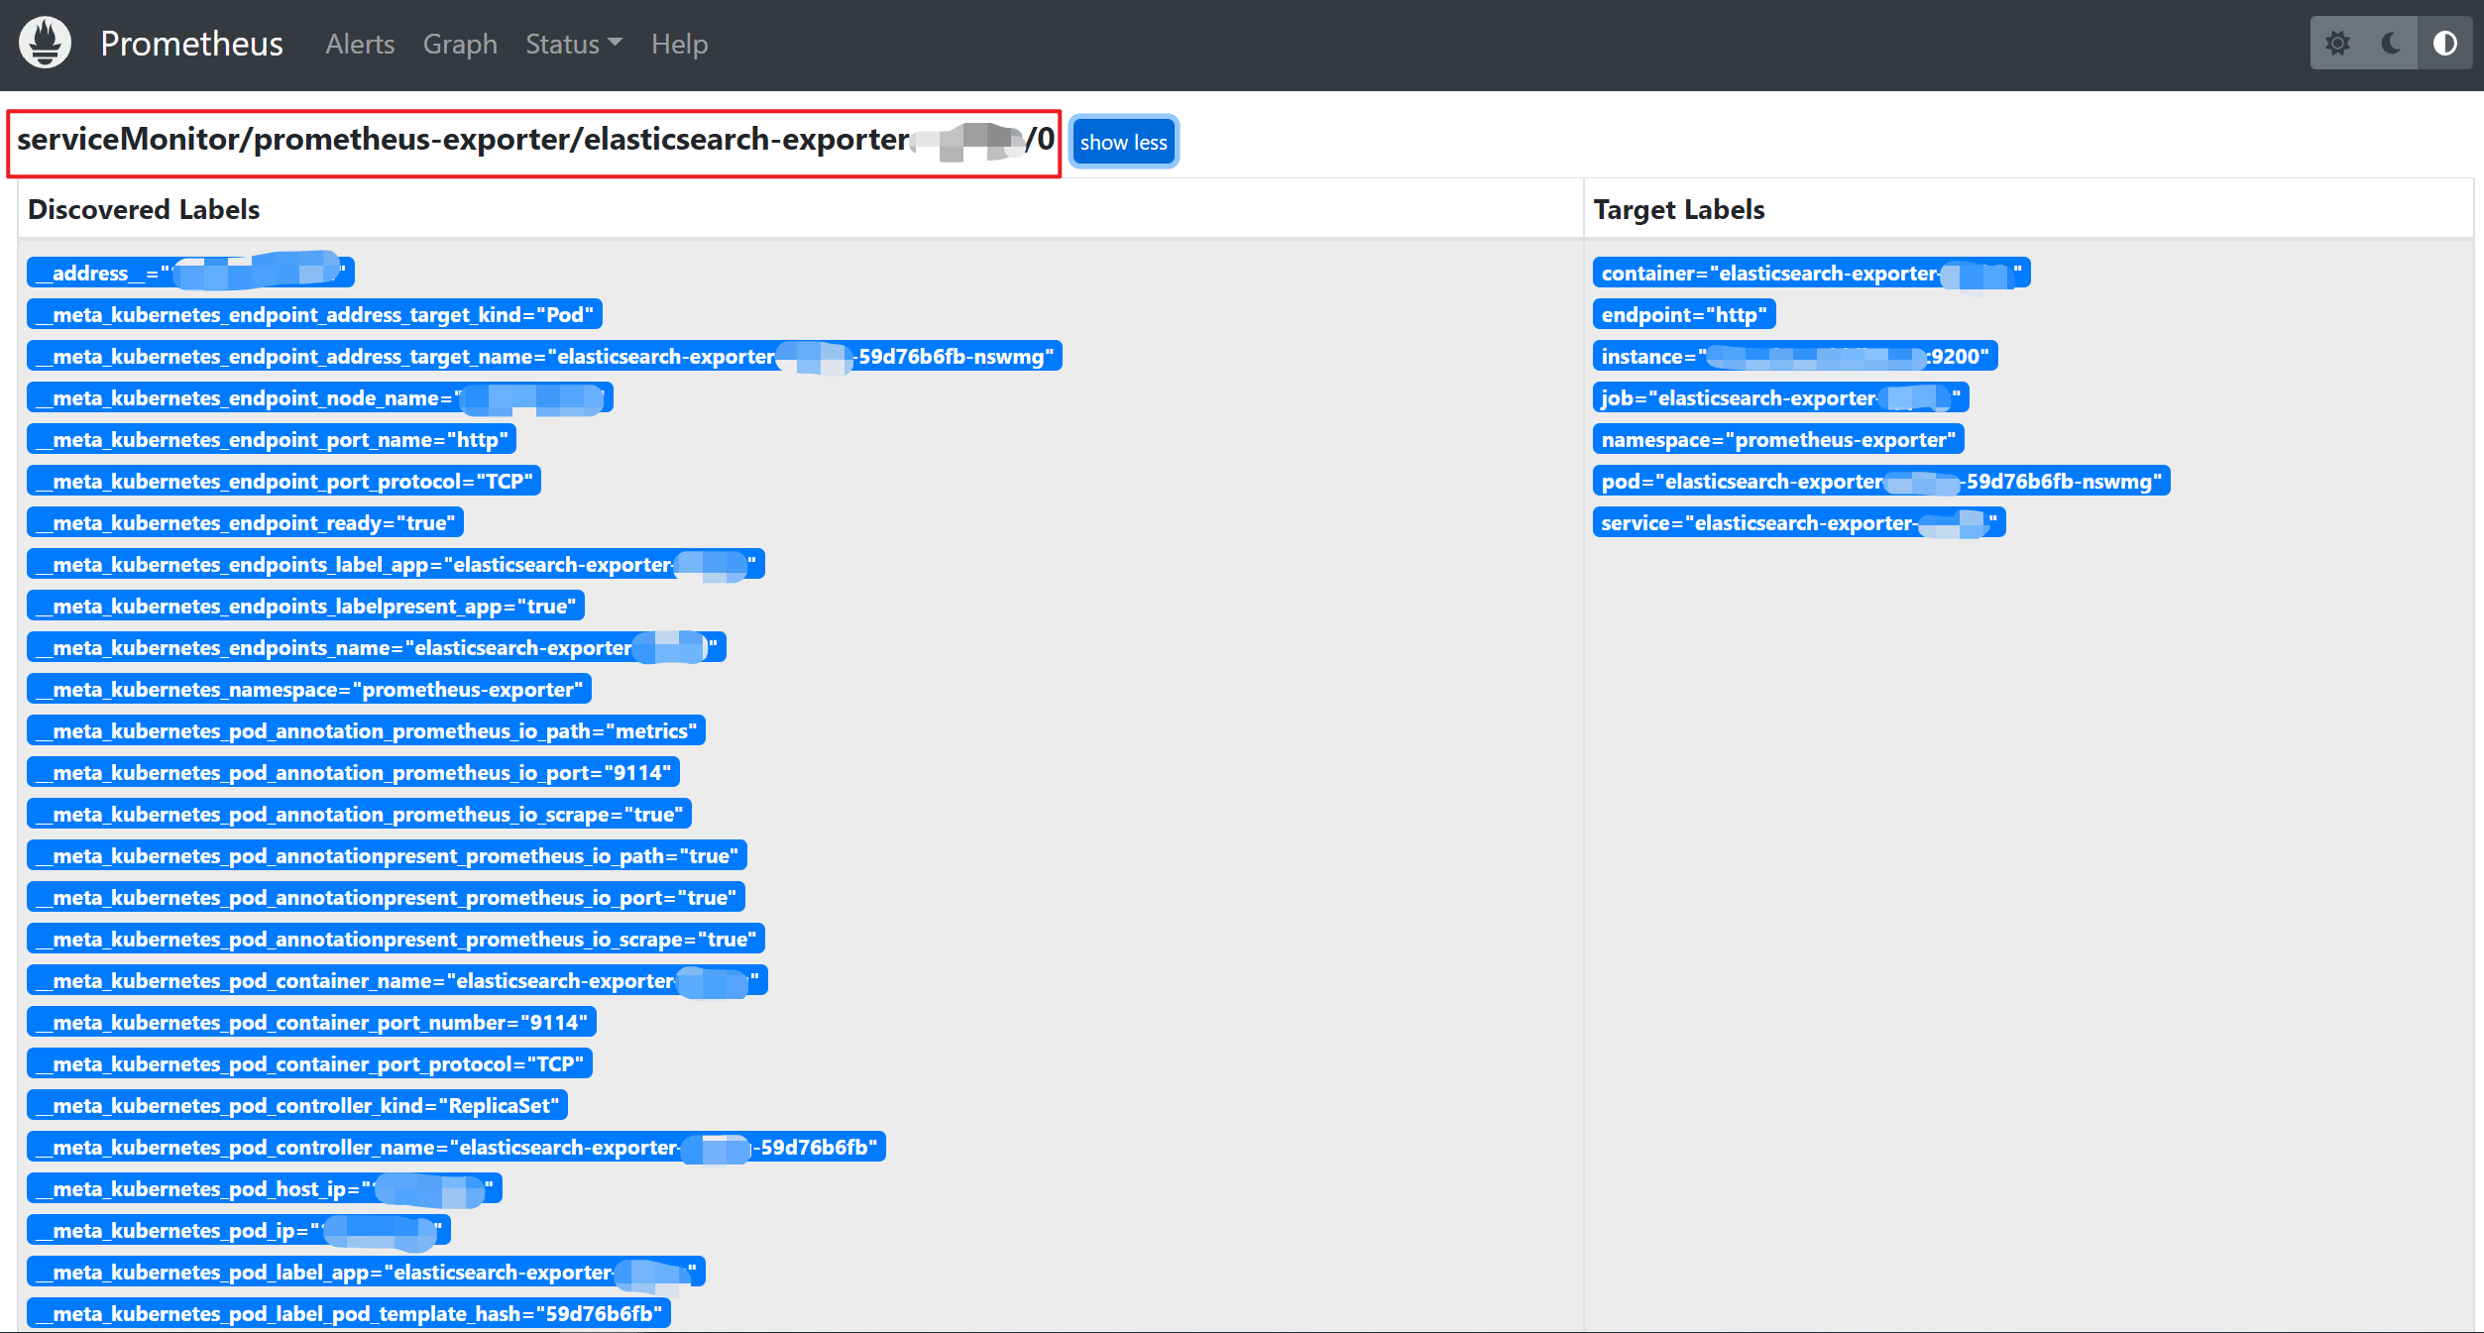The image size is (2484, 1333).
Task: Click pod_annotationpresent_prometheus_io_path="true" label
Action: 387,855
